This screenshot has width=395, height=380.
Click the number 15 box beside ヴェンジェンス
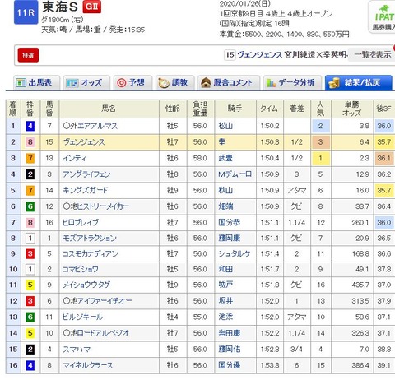[x=230, y=55]
